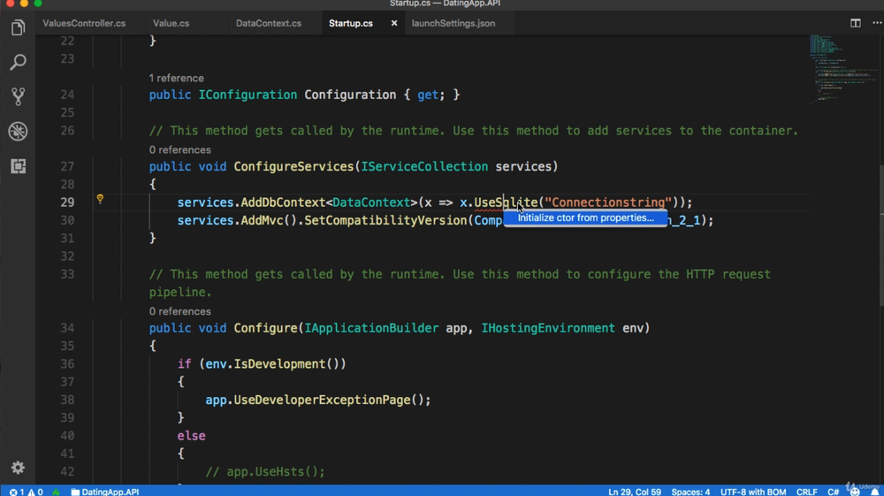Open the Debug view in activity bar
The height and width of the screenshot is (496, 884).
18,132
